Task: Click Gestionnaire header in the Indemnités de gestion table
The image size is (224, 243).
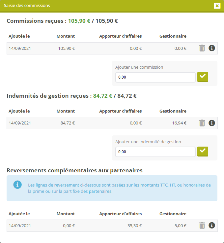Action: (173, 111)
